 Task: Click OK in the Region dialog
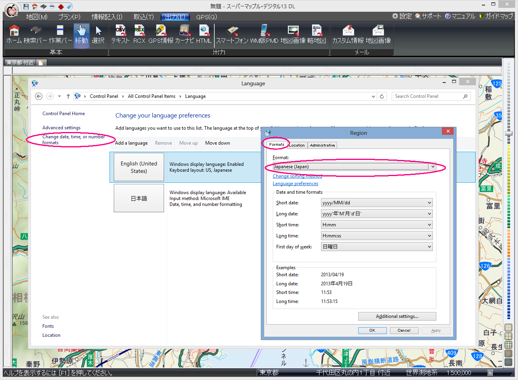(372, 330)
